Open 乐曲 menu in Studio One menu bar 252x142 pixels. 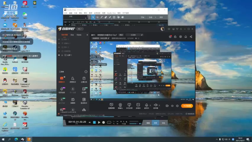[76, 13]
